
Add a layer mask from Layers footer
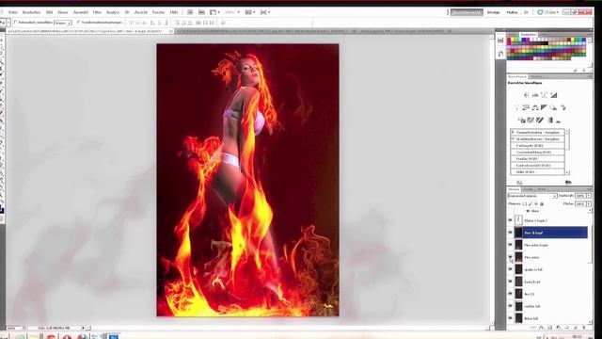pos(549,328)
